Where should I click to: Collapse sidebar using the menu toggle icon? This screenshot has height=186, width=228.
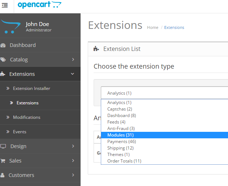tap(5, 5)
